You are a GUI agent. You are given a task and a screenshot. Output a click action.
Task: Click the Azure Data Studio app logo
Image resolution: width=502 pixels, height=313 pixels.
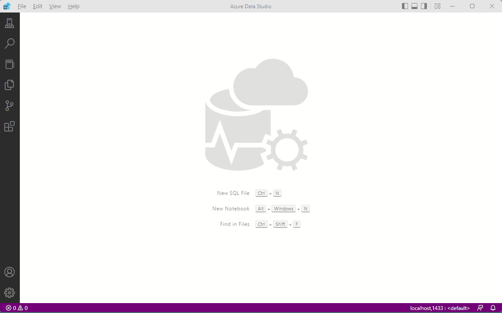tap(7, 6)
